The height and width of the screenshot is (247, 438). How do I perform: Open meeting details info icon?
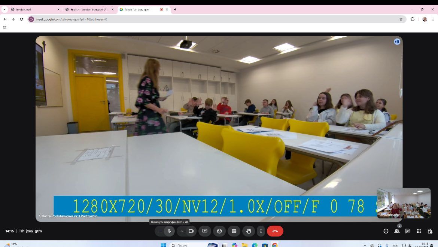tap(386, 231)
